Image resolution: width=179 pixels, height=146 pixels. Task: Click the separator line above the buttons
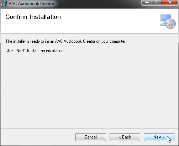coord(89,129)
